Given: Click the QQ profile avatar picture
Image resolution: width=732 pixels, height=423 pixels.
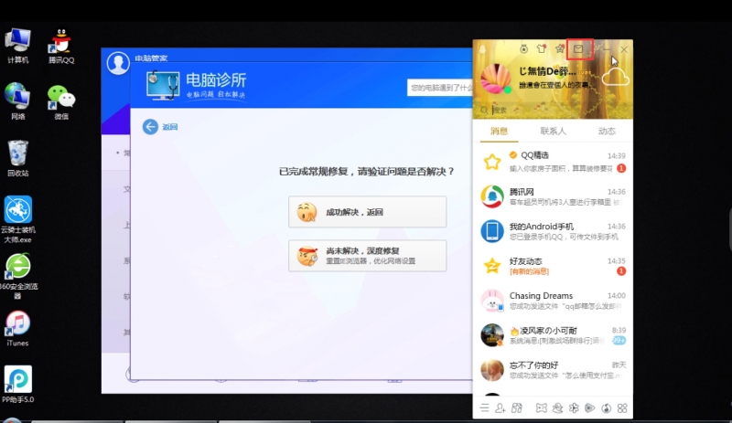Looking at the screenshot, I should click(495, 79).
